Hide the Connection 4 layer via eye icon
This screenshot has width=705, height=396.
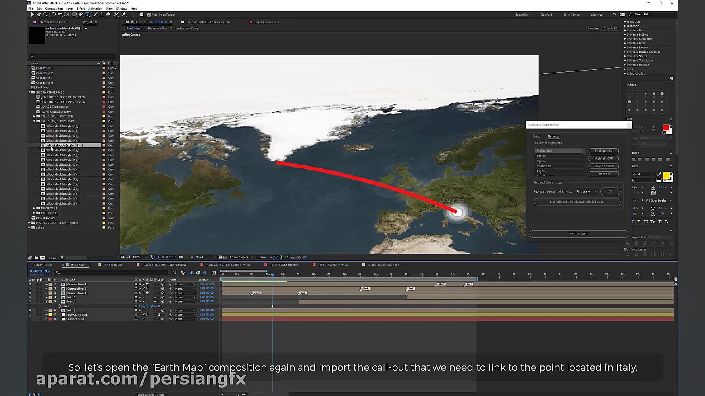[30, 284]
